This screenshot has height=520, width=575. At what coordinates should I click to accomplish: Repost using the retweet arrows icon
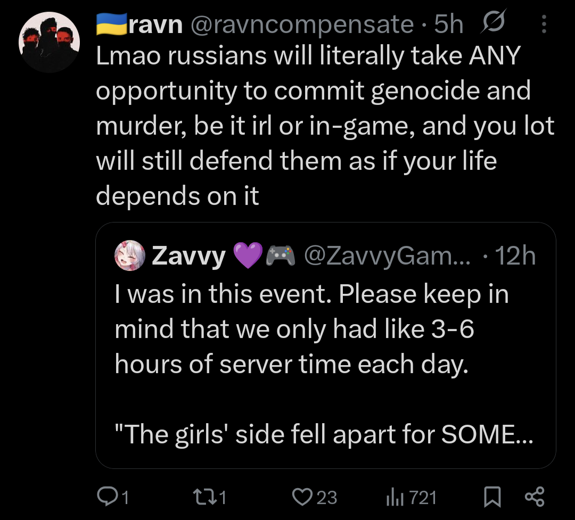[x=204, y=497]
